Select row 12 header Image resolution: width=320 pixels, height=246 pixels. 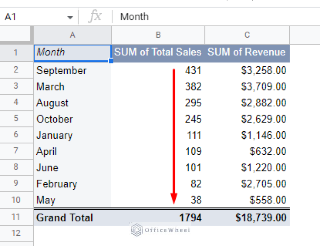(16, 233)
